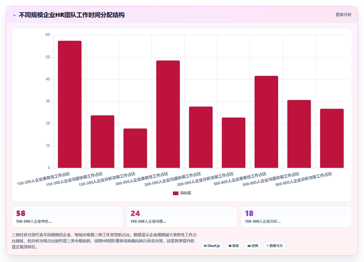Click the bar for 500-800人企业事务性工作占比
364x262 pixels.
pos(266,122)
